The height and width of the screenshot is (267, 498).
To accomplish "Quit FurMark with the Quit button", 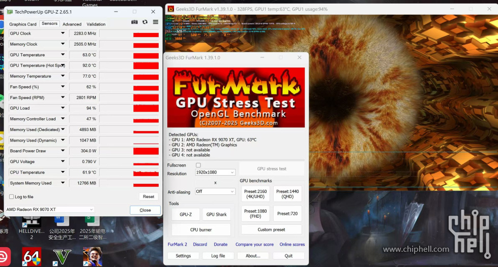I will coord(288,256).
